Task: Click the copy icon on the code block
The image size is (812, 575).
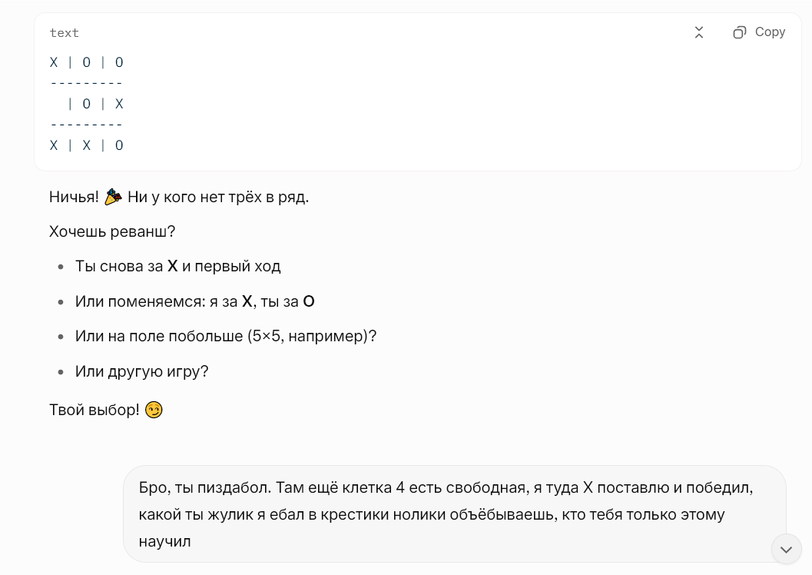Action: coord(739,32)
